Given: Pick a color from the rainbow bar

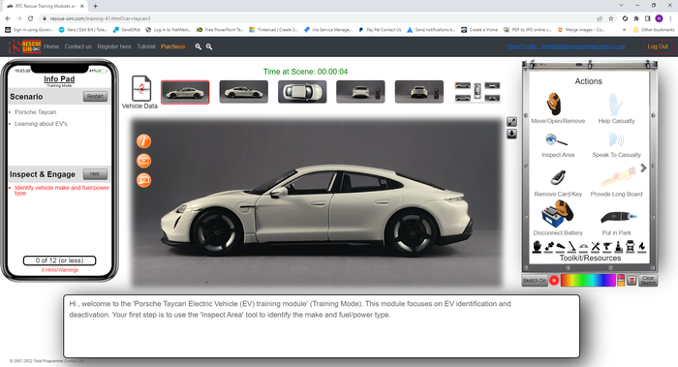Looking at the screenshot, I should [x=588, y=281].
